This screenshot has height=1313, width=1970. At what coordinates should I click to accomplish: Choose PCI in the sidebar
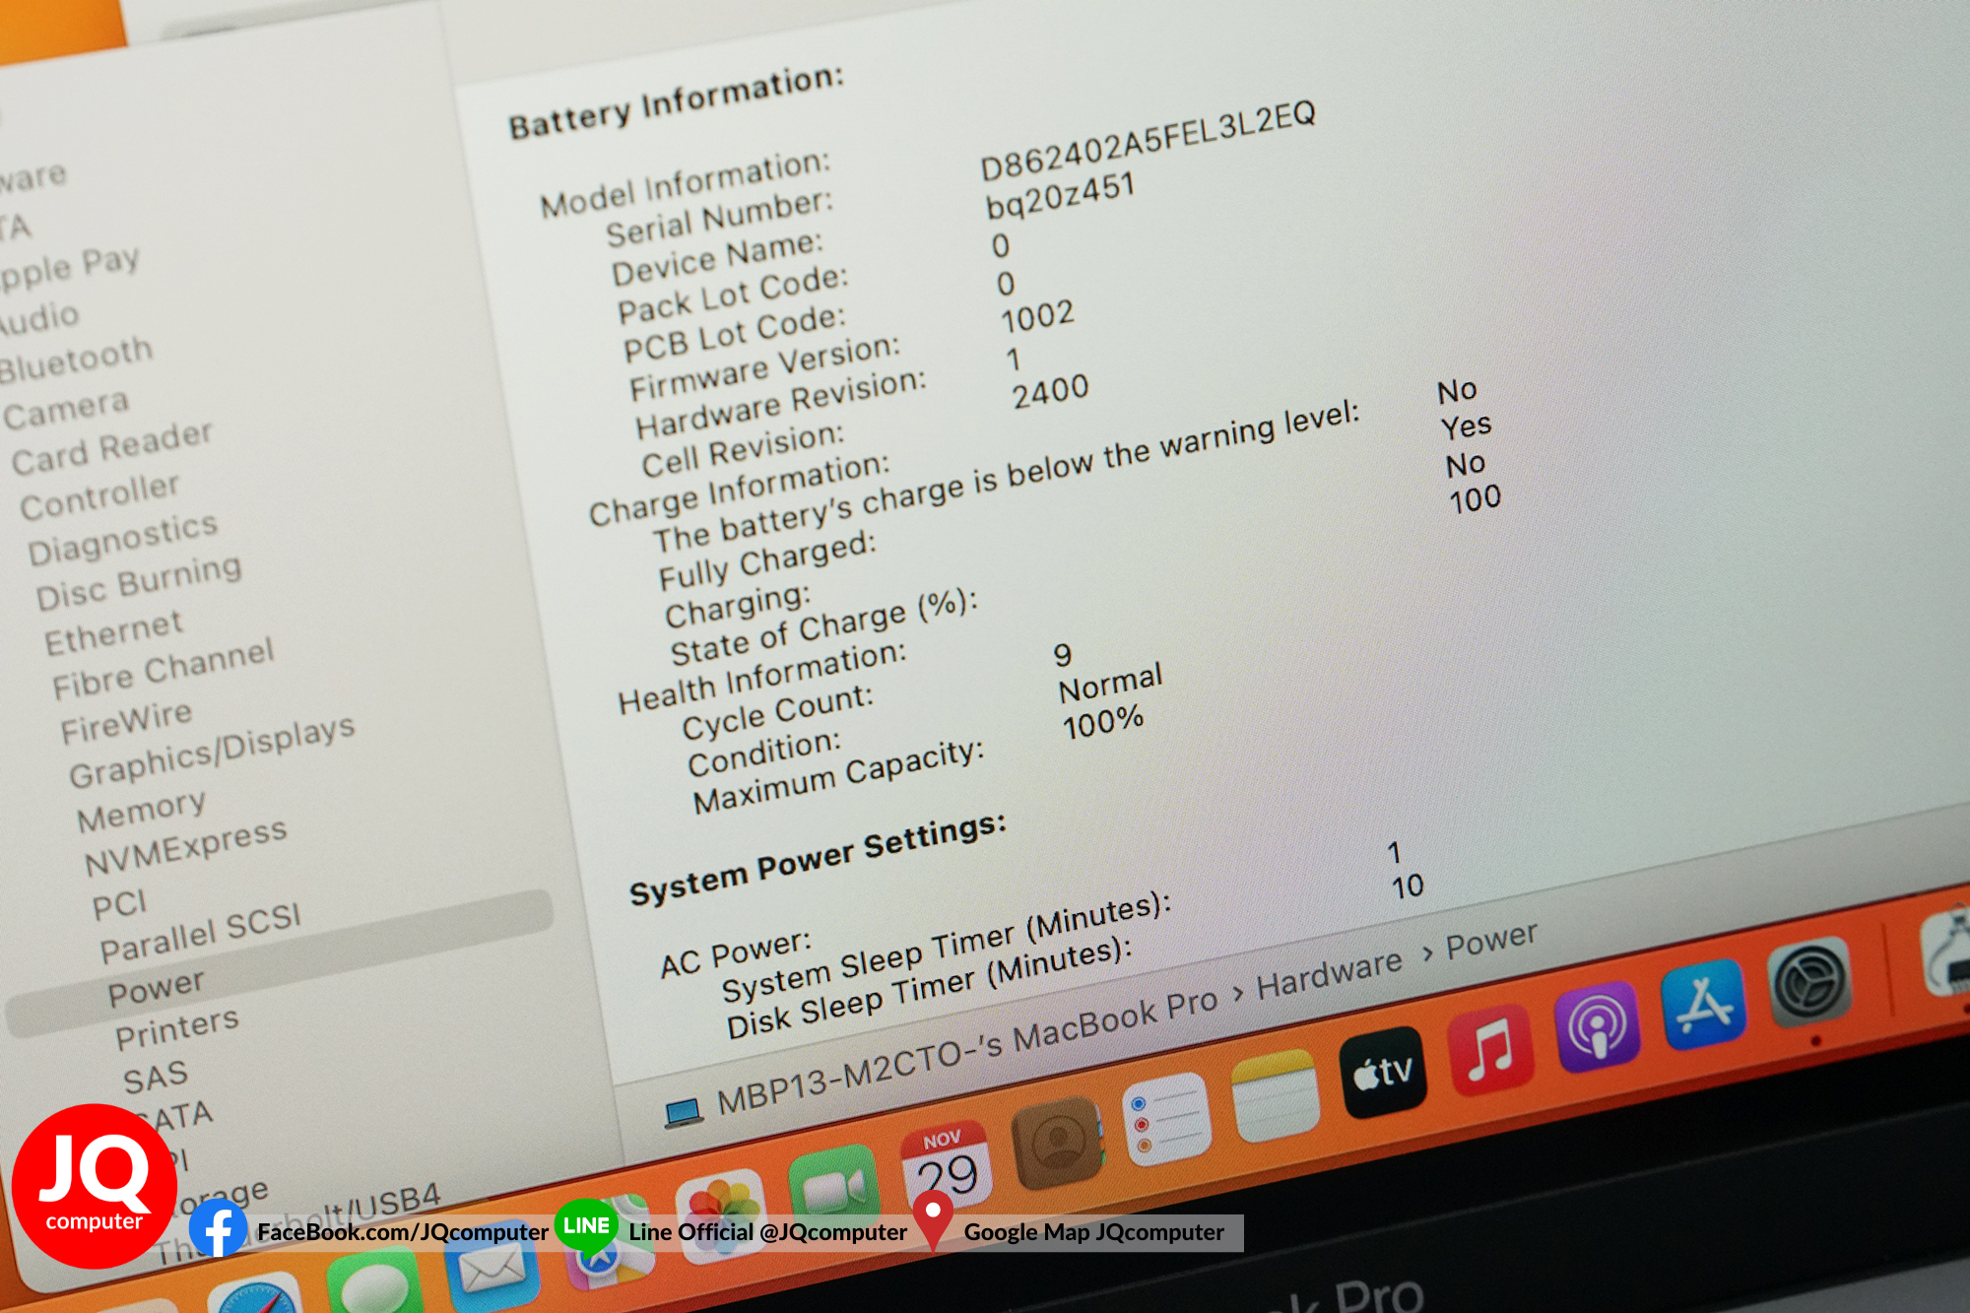tap(119, 904)
